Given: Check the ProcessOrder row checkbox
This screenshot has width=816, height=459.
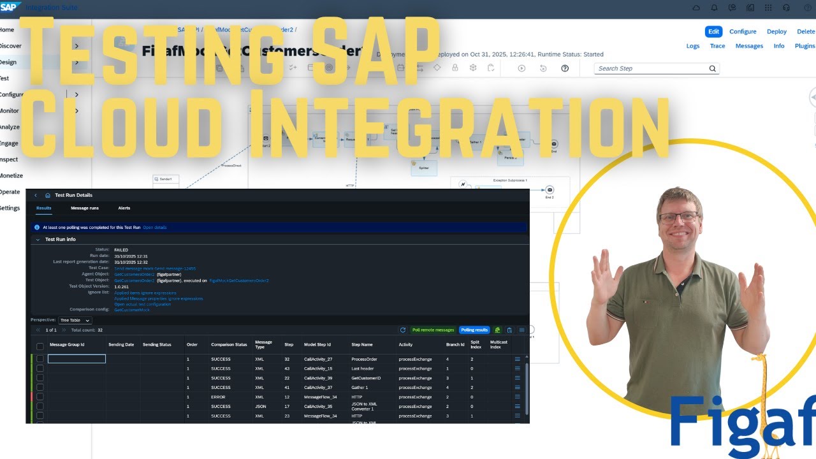Looking at the screenshot, I should (x=40, y=359).
